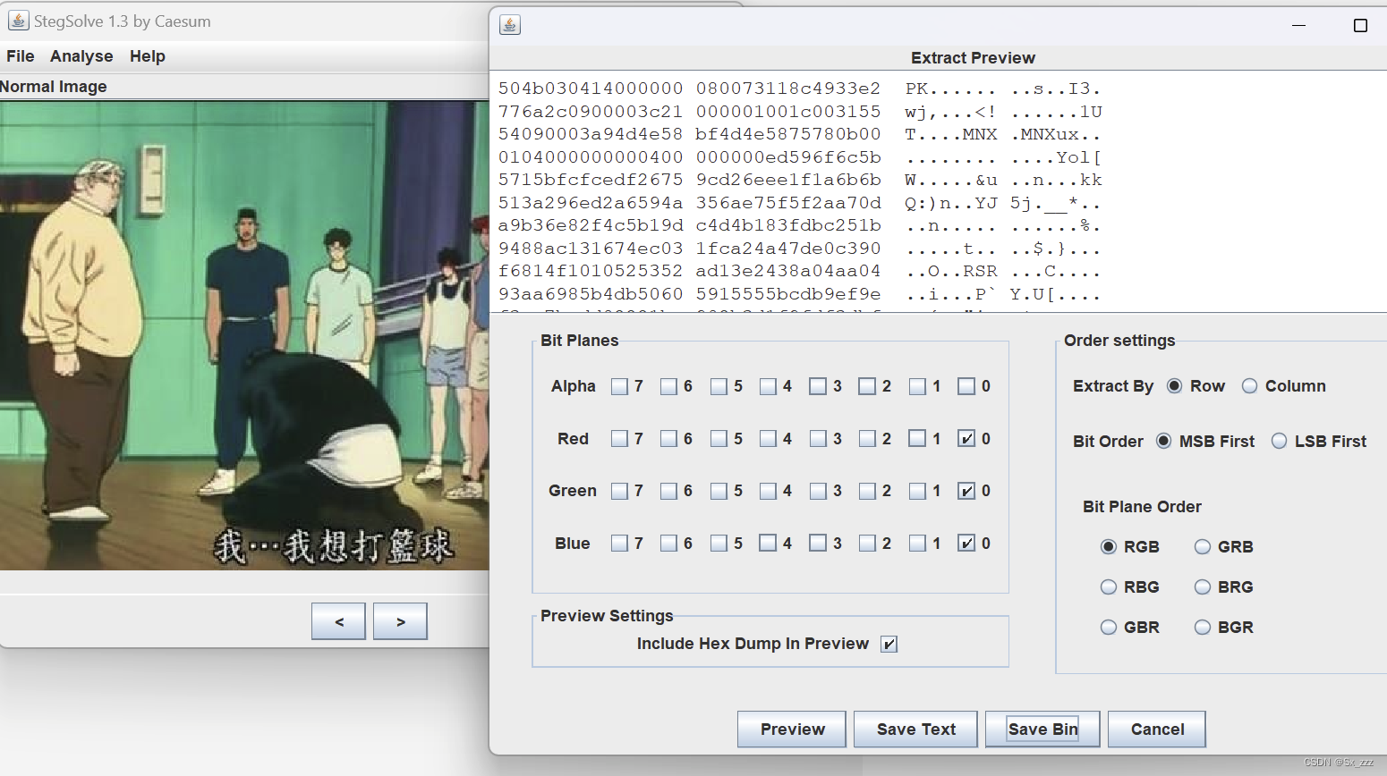Open the File menu in StegSolve
Image resolution: width=1387 pixels, height=776 pixels.
(20, 56)
